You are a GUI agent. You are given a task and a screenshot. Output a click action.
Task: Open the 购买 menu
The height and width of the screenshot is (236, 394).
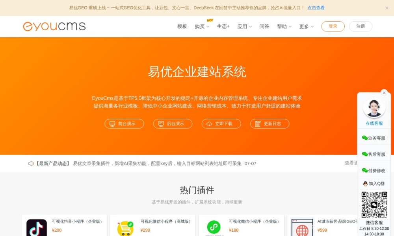tap(199, 27)
